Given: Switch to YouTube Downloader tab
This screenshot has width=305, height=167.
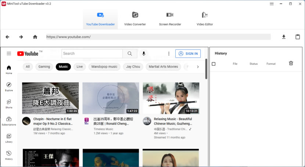Looking at the screenshot, I should tap(100, 19).
